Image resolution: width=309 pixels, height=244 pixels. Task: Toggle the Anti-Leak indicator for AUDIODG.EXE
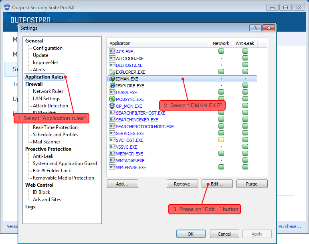coord(245,58)
